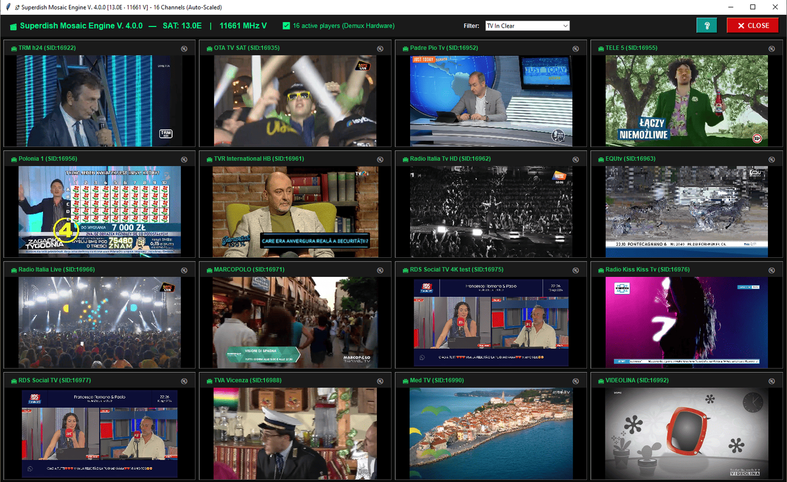This screenshot has width=787, height=482.
Task: Click the TV icon beside RDS Social TV 4K test
Action: pyautogui.click(x=405, y=270)
